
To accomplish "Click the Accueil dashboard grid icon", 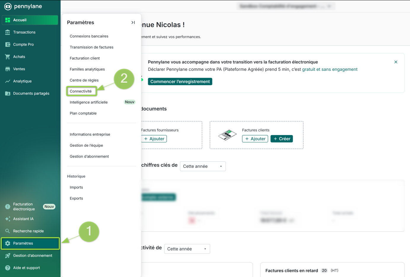I will 8,20.
